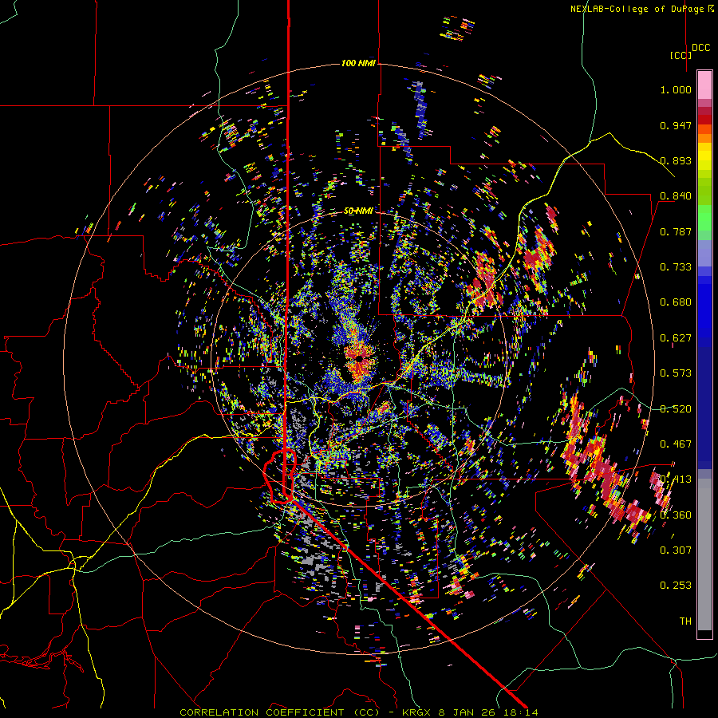Image resolution: width=718 pixels, height=718 pixels.
Task: Click the TH threshold label
Action: click(685, 621)
